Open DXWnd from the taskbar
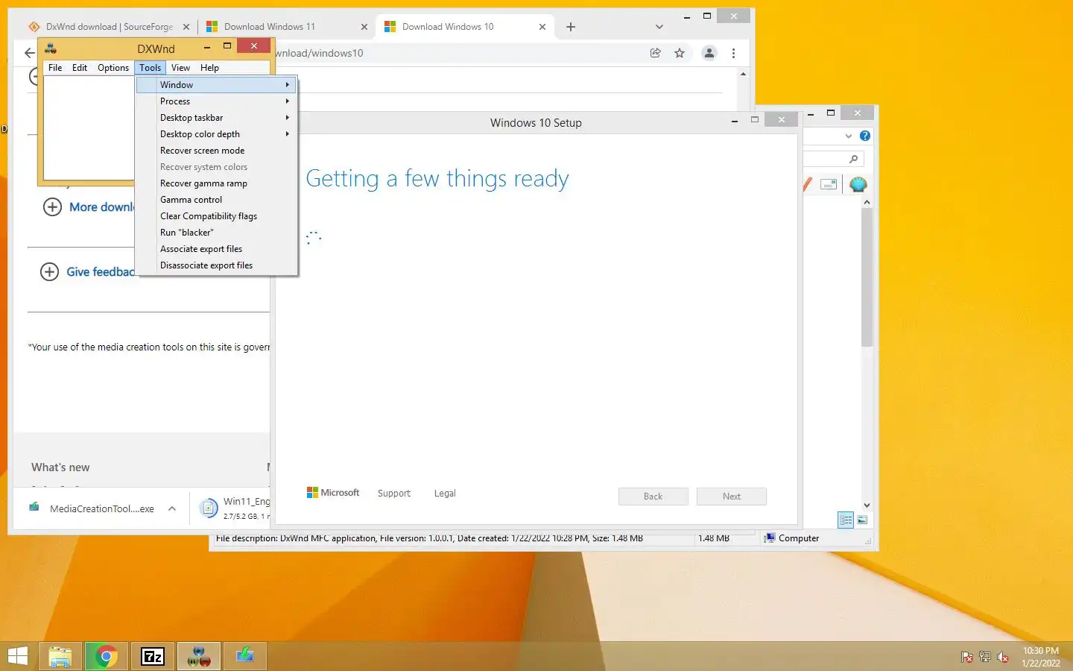 coord(199,656)
